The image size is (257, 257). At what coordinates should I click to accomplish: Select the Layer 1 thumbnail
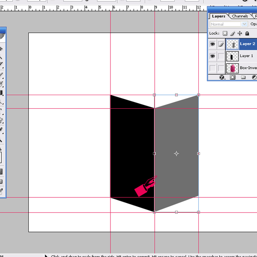[233, 56]
